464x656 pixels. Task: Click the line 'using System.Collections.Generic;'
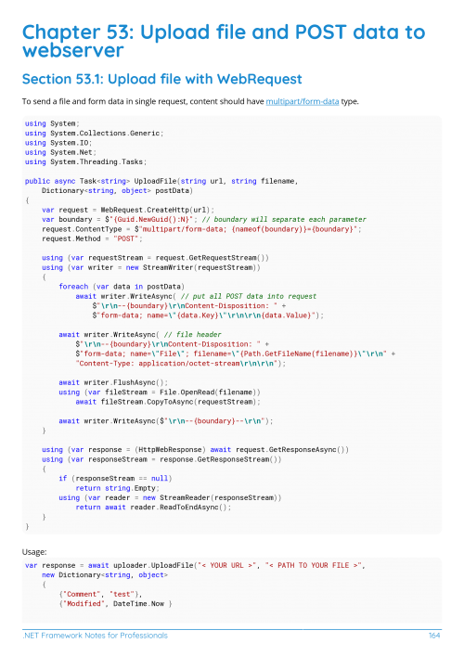point(94,133)
